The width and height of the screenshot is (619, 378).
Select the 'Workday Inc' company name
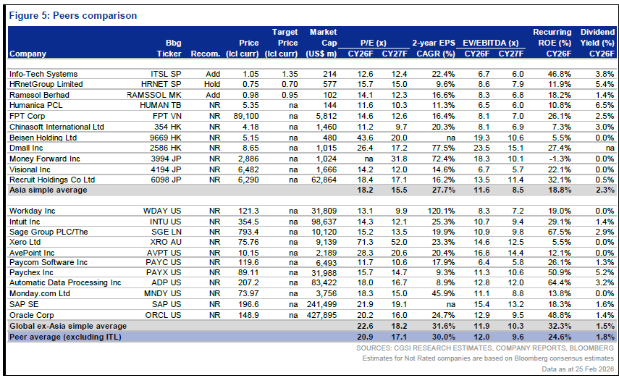pos(32,210)
